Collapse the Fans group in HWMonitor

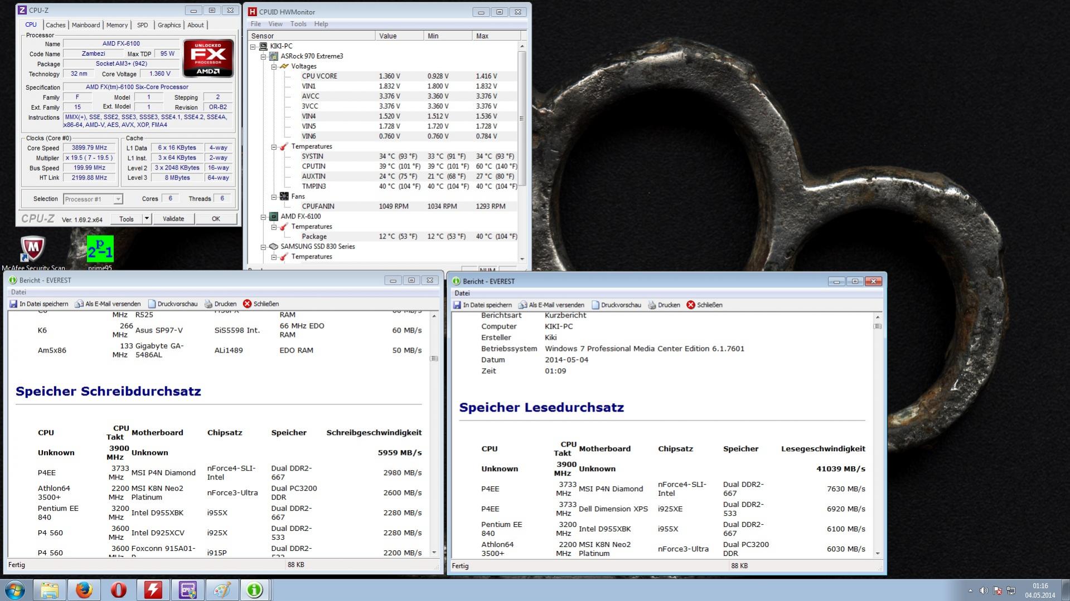tap(274, 197)
